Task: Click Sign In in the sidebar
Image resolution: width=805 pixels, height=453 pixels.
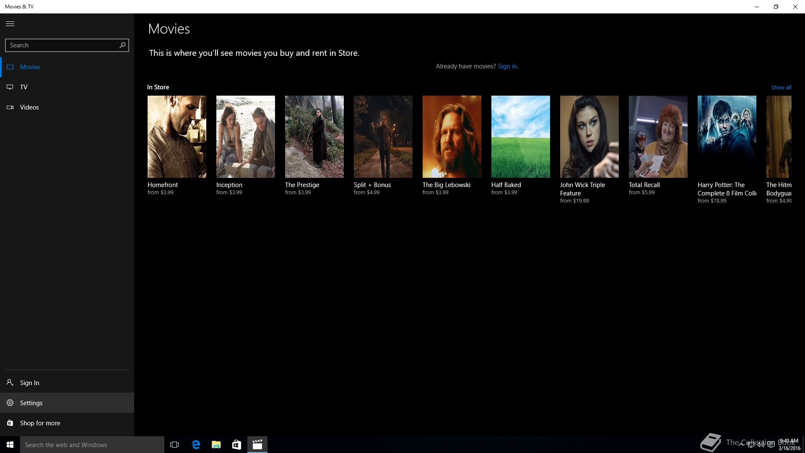Action: (x=67, y=383)
